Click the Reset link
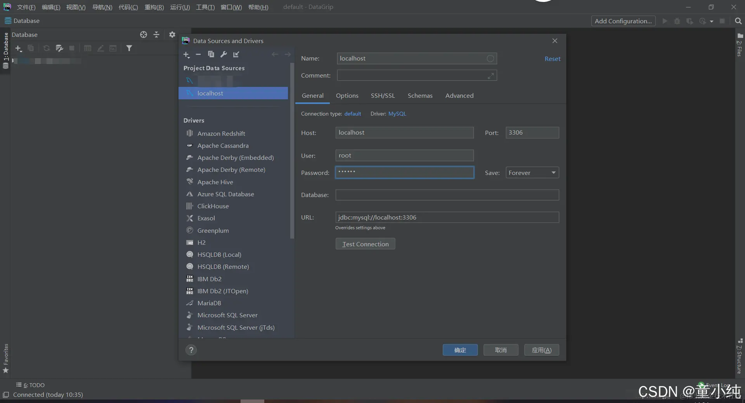Image resolution: width=745 pixels, height=403 pixels. [x=553, y=59]
